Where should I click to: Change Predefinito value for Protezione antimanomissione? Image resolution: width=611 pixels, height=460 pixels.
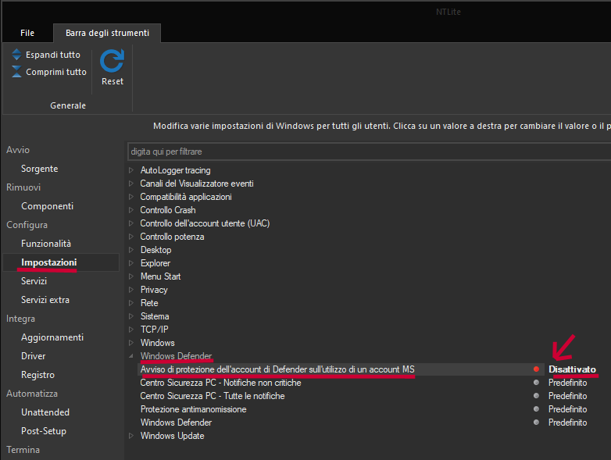click(x=567, y=409)
